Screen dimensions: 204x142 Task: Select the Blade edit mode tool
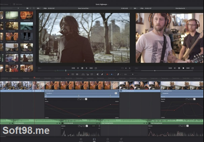coord(77,74)
